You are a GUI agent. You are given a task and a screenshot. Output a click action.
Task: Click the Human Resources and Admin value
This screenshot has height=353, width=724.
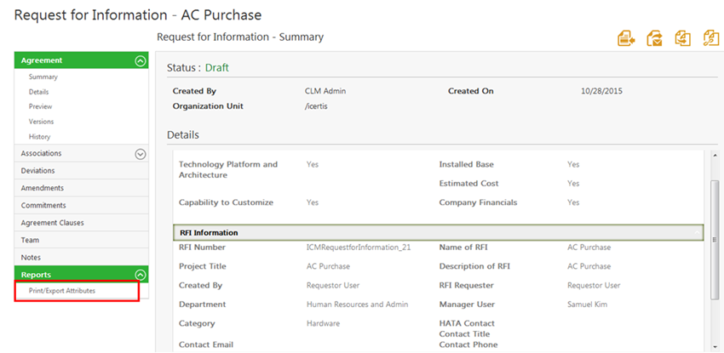click(358, 305)
